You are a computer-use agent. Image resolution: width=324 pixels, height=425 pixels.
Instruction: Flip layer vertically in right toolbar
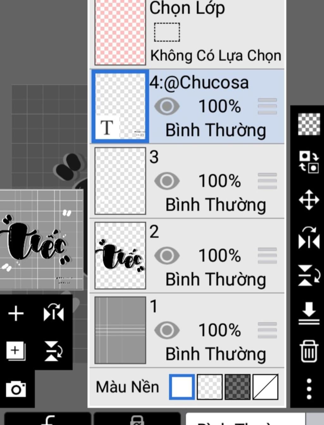309,275
